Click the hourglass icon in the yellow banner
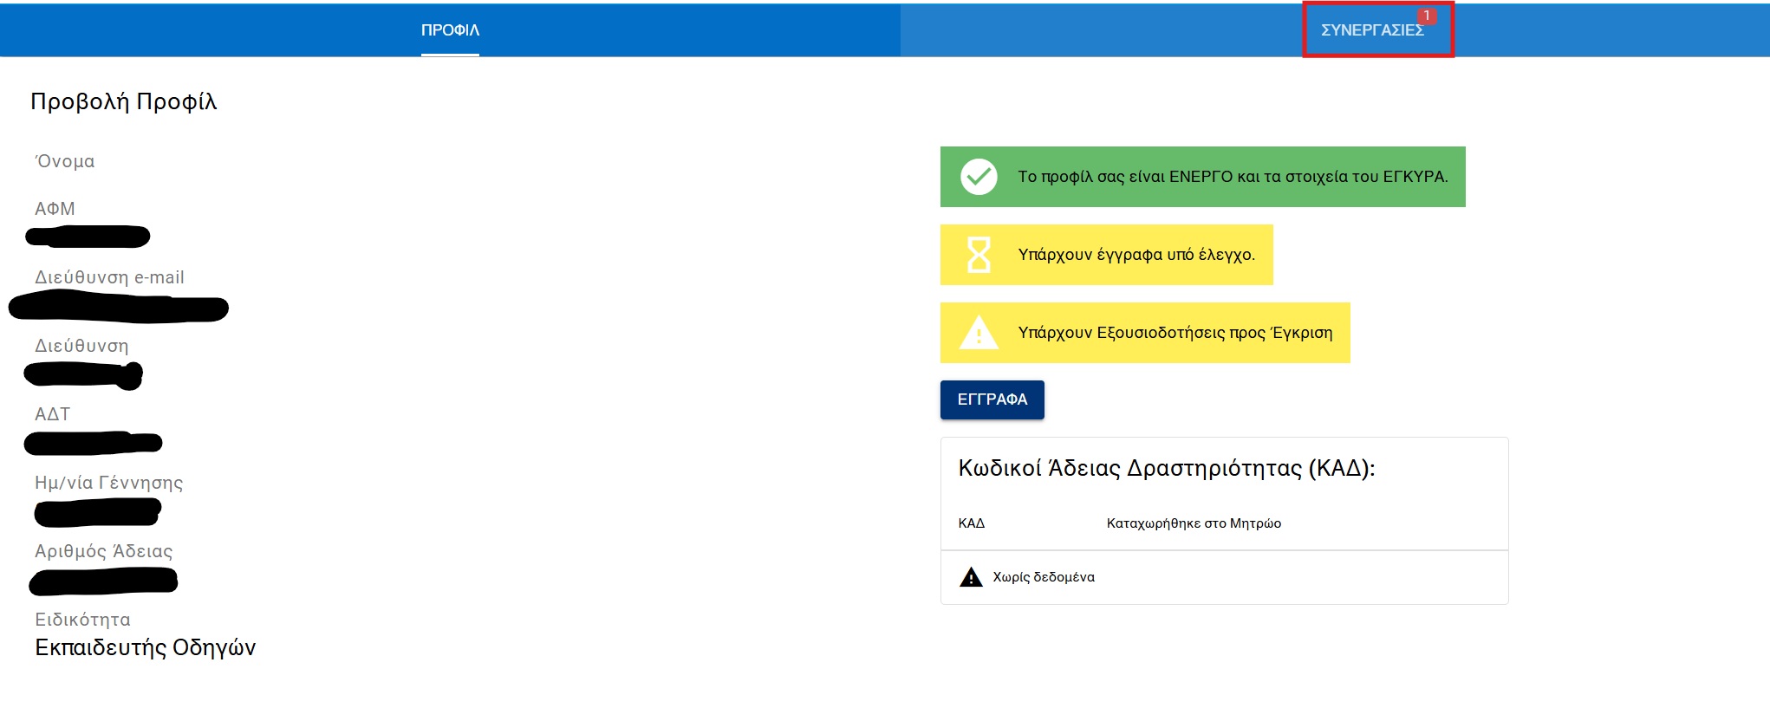 point(979,255)
